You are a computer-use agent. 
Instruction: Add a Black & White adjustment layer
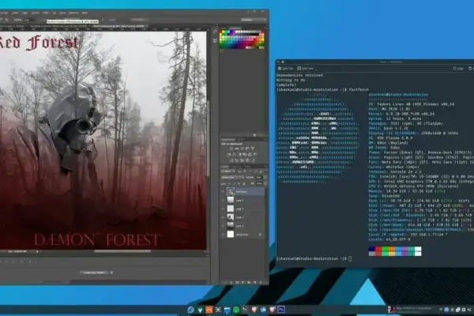coord(239,154)
